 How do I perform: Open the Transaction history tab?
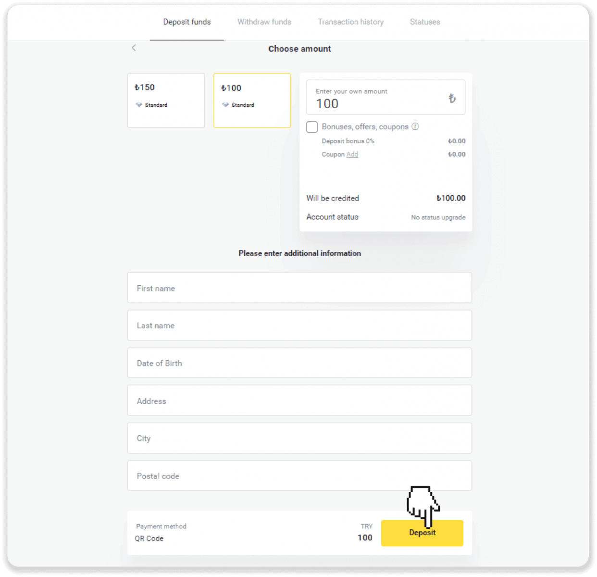(350, 22)
